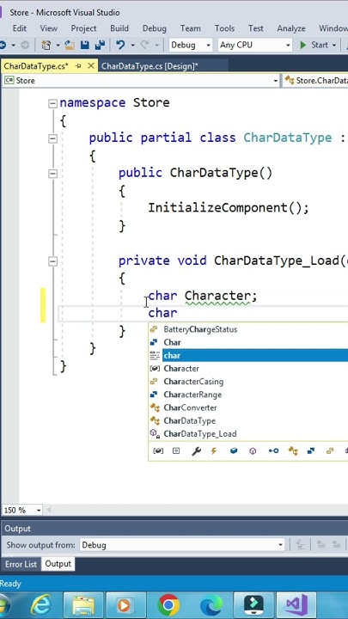Toggle the enums filter in IntelliSense
The width and height of the screenshot is (348, 619).
[330, 450]
